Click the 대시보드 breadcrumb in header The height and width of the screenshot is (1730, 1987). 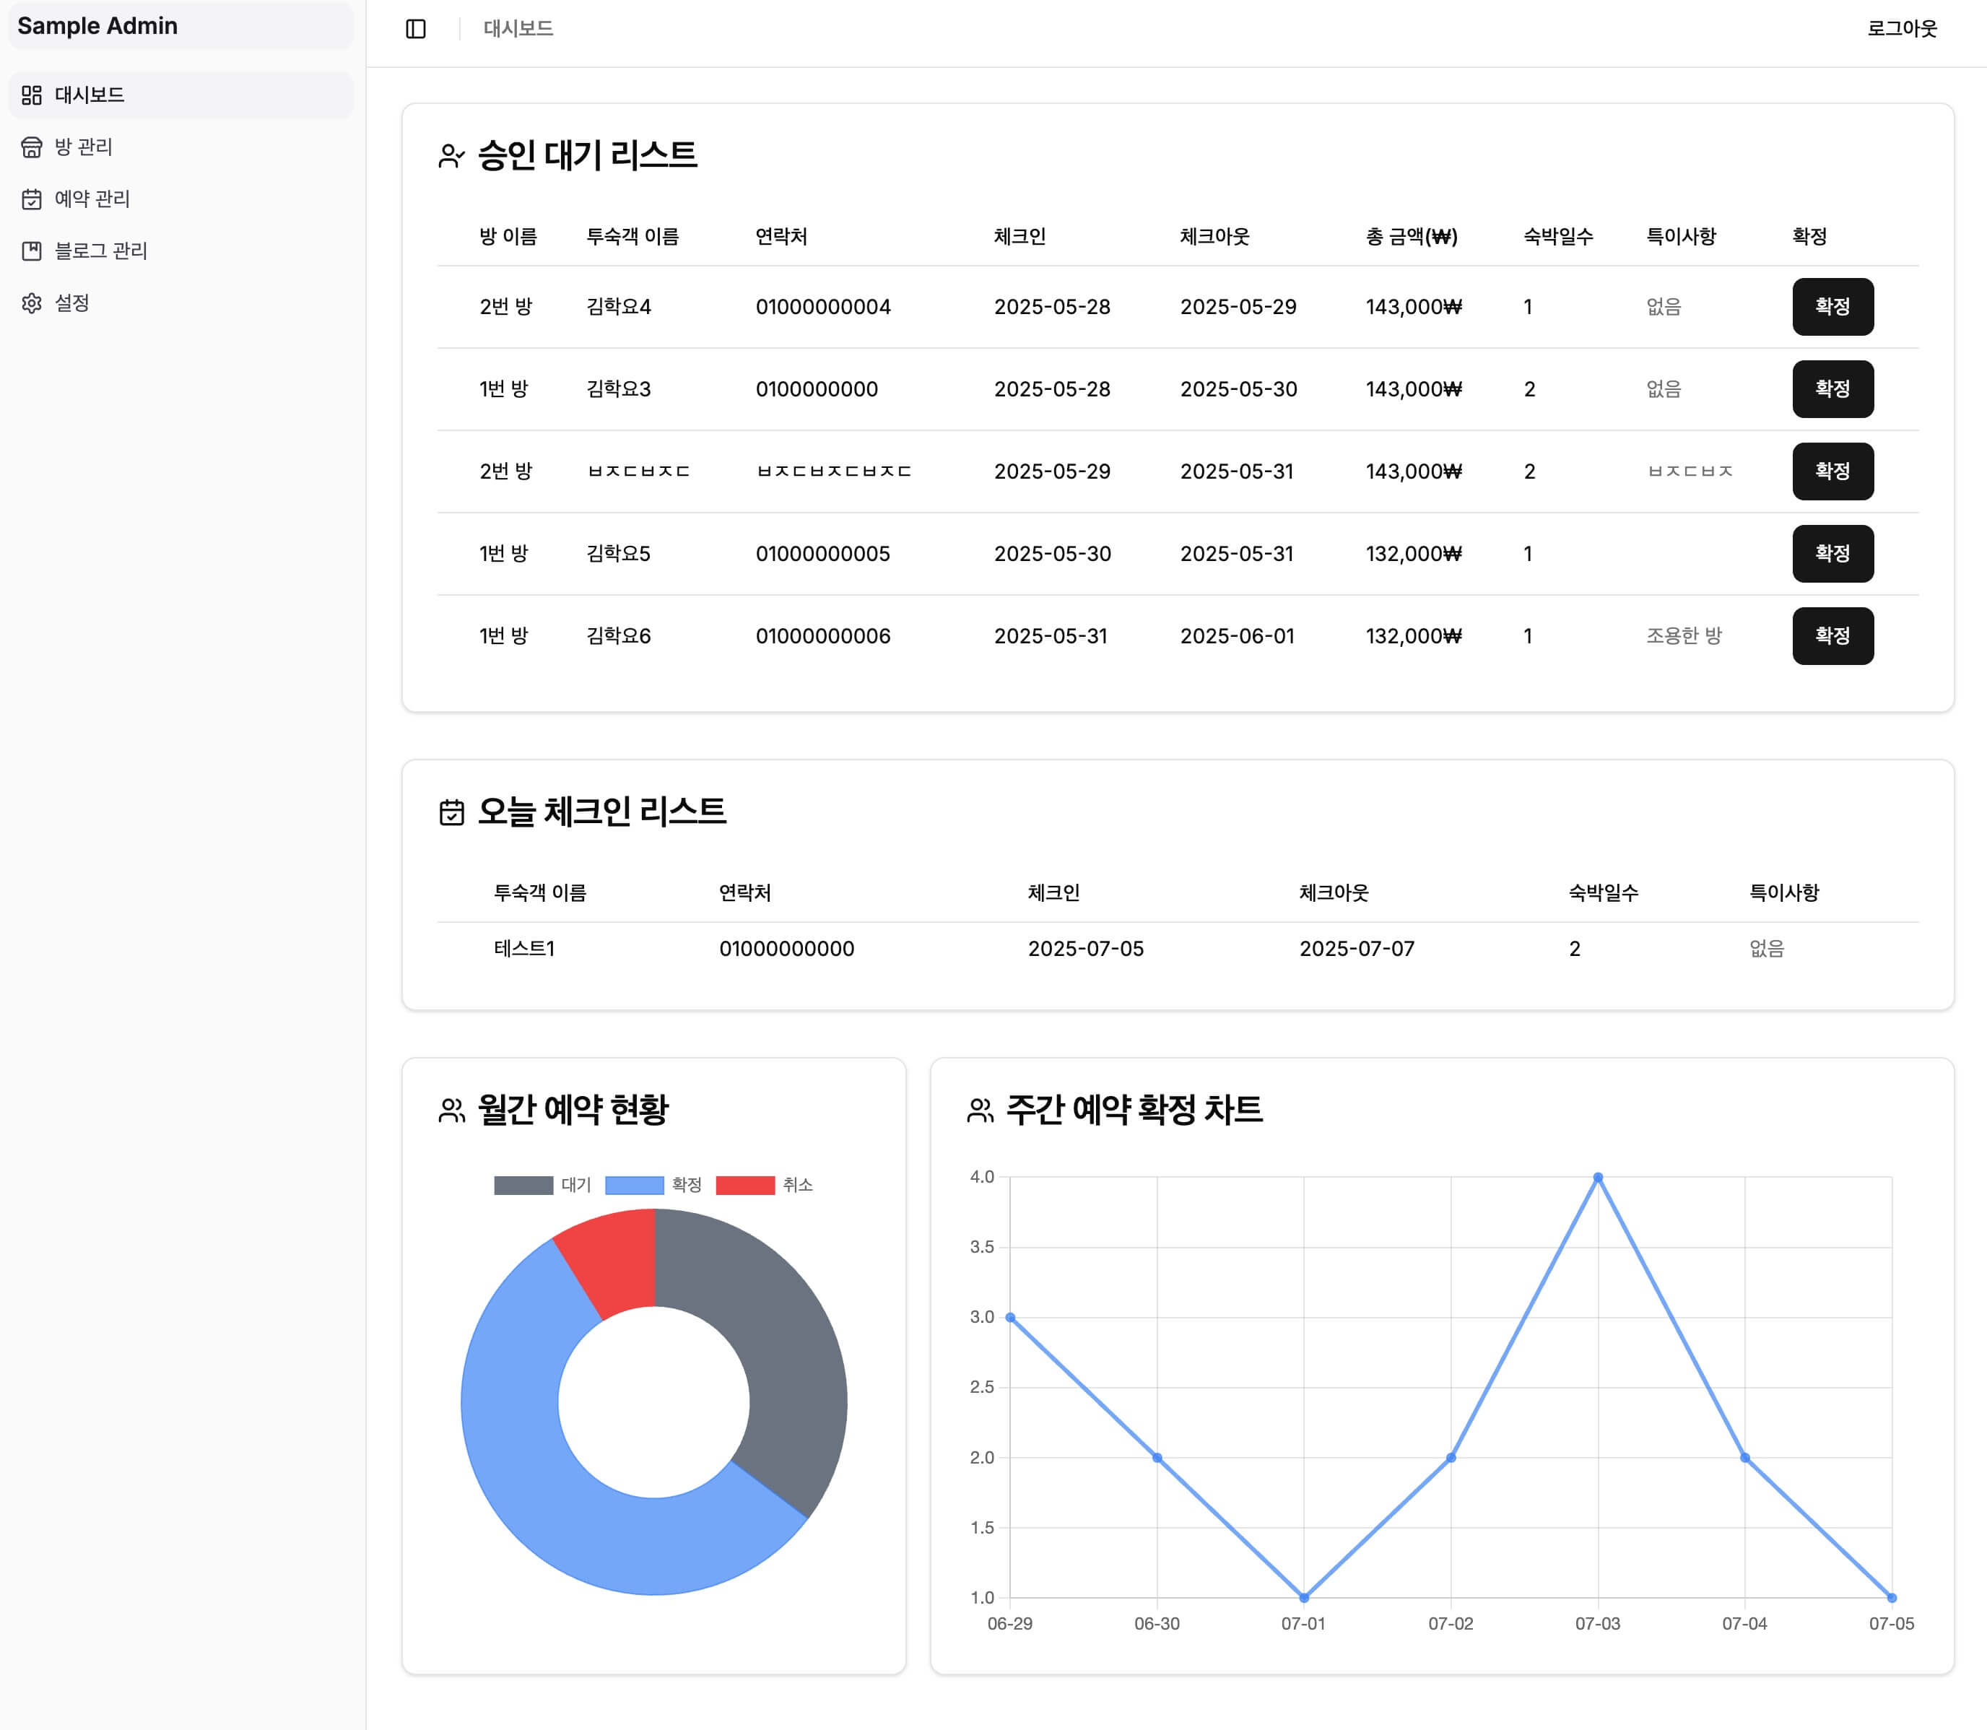click(518, 29)
